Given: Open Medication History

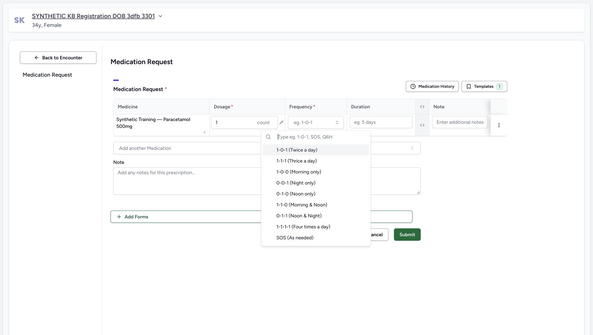Looking at the screenshot, I should [432, 86].
